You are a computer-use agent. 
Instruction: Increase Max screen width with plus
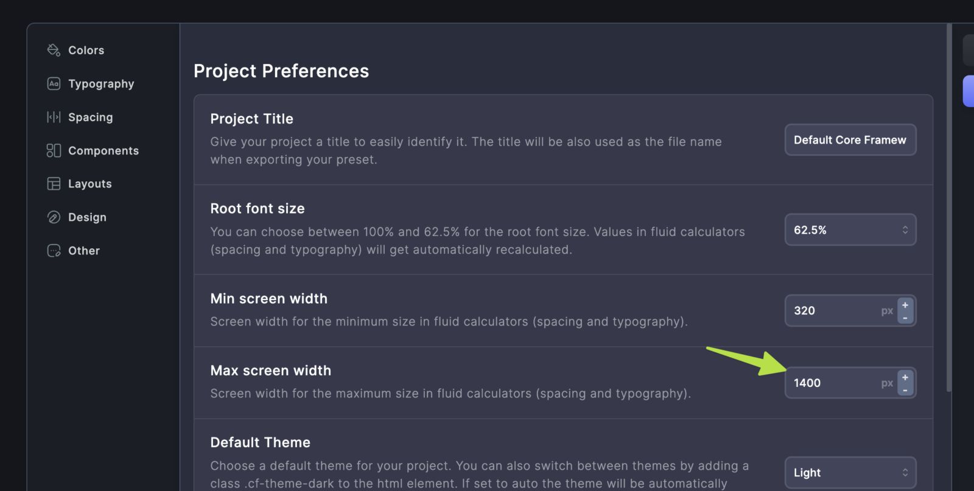(x=905, y=377)
